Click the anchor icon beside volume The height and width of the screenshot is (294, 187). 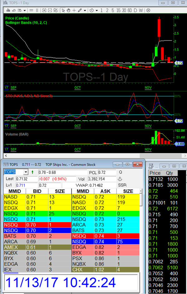point(119,179)
